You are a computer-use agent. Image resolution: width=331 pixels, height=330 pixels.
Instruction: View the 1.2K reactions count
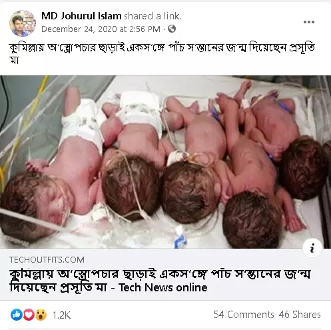pos(61,315)
